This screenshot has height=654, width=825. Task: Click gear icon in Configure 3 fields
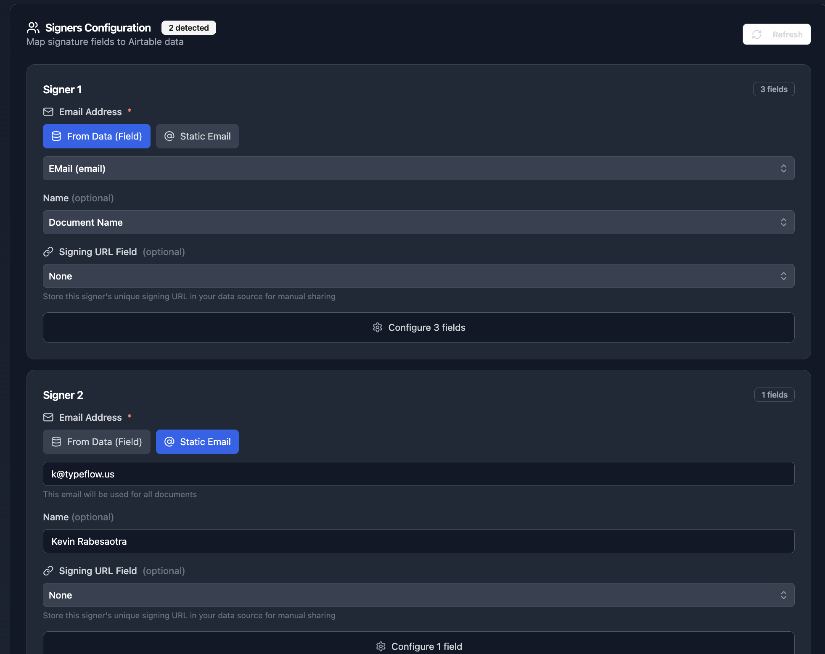pos(378,327)
